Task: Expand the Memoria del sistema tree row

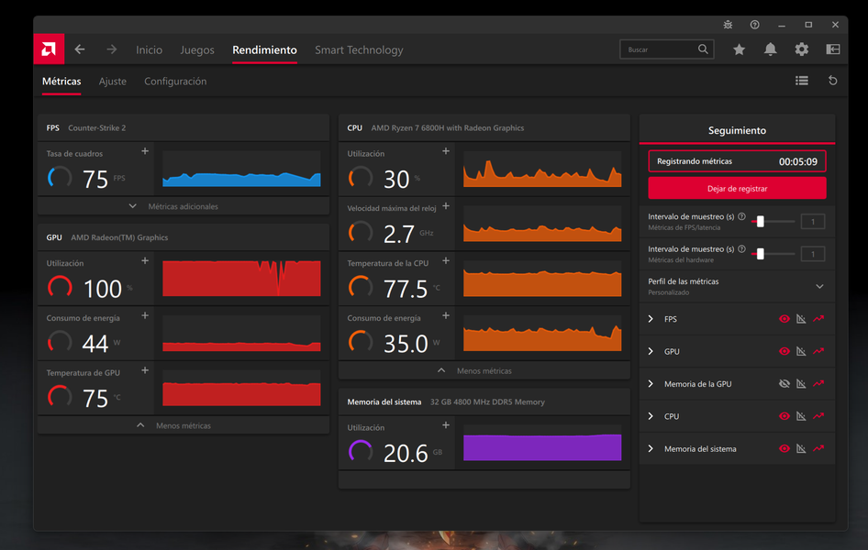Action: [651, 449]
